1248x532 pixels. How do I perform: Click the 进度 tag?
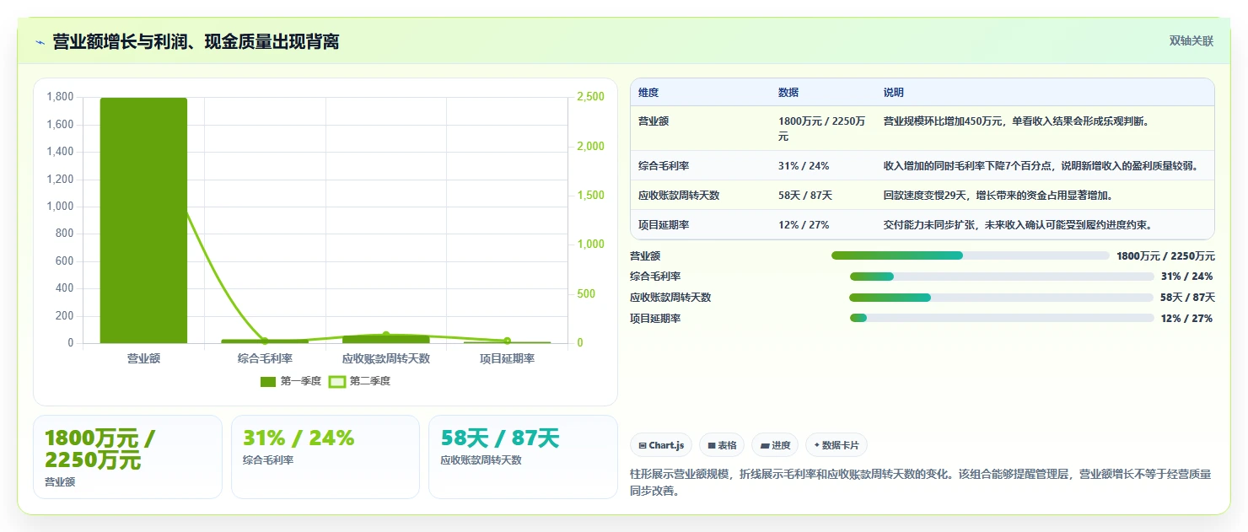tap(775, 445)
